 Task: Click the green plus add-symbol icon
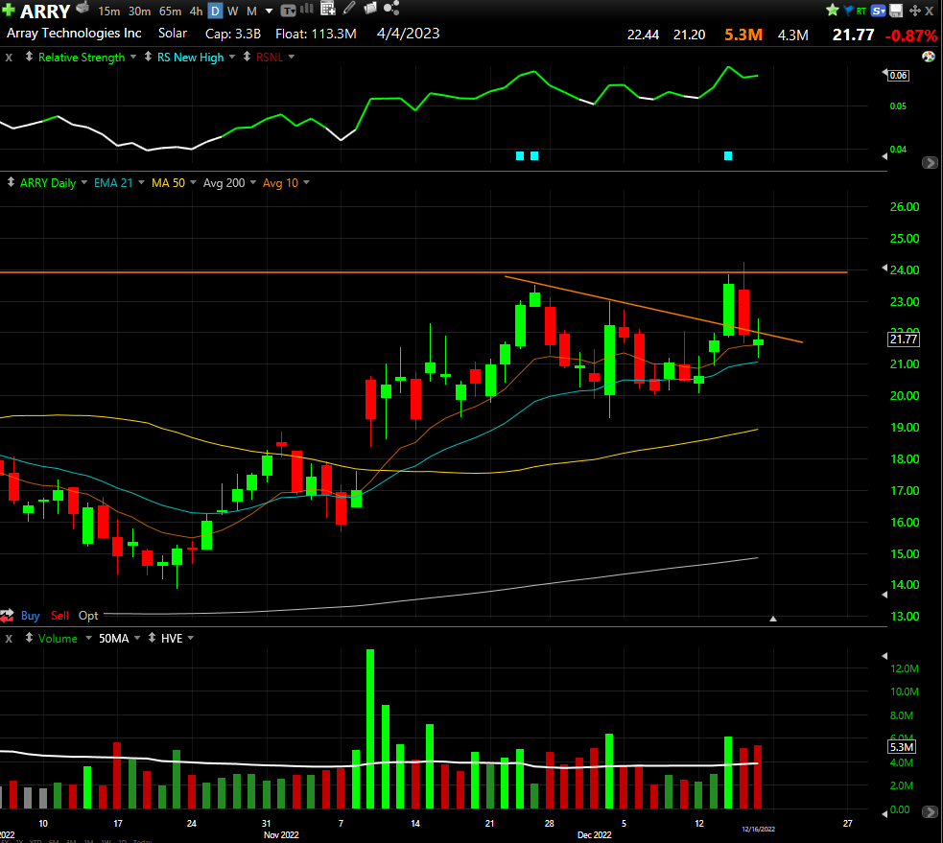(9, 10)
